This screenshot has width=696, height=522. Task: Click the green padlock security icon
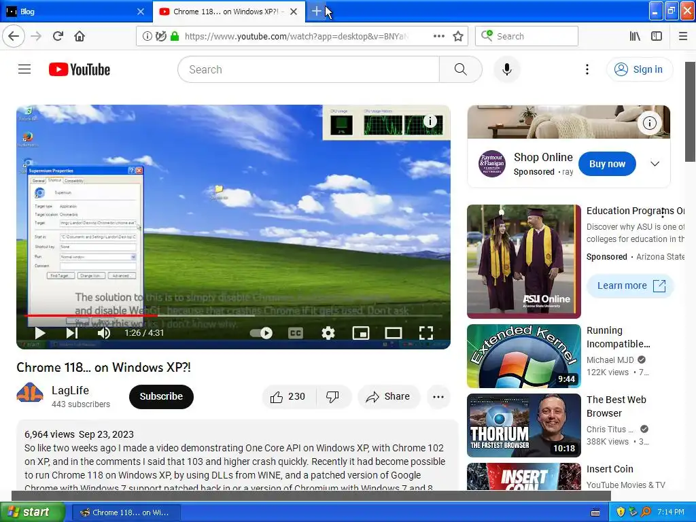(x=175, y=36)
